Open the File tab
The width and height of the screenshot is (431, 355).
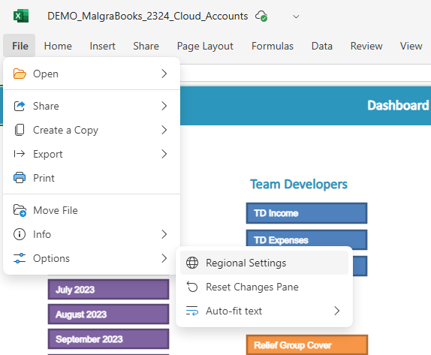[x=20, y=46]
